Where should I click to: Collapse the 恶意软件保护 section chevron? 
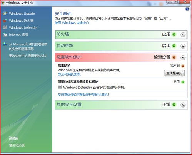183,57
